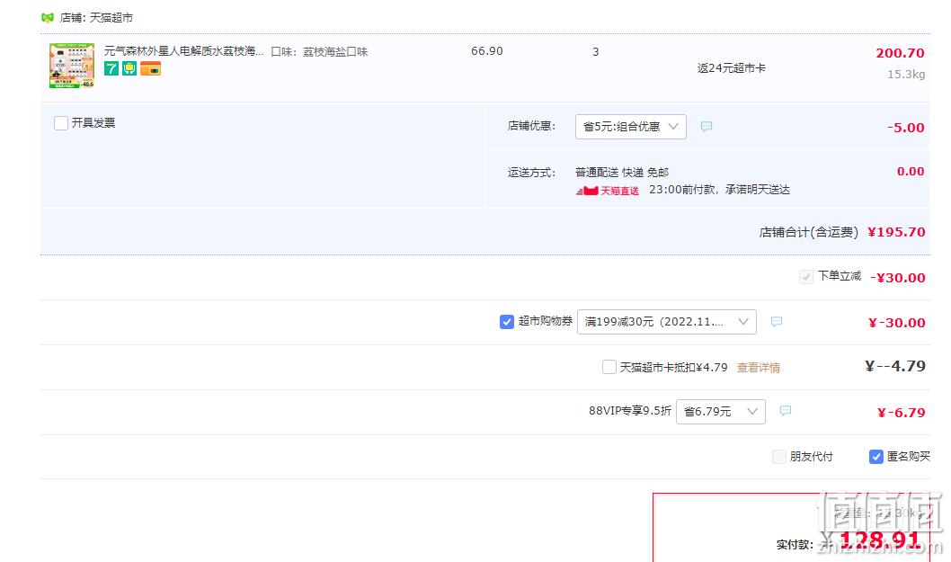Click the unit price 66.90
Screen dimensions: 951x562
[487, 51]
